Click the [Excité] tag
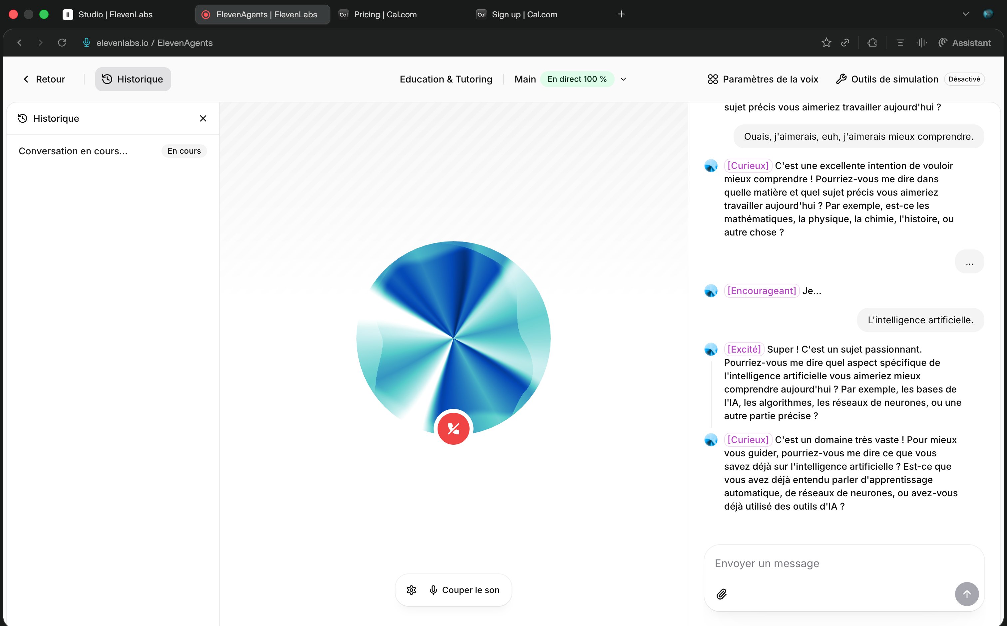 click(744, 349)
